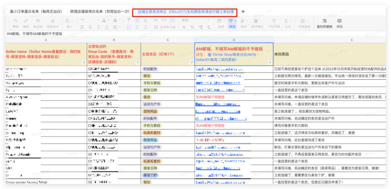The width and height of the screenshot is (391, 189).
Task: Click the redo (重做) icon
Action: [x=26, y=21]
